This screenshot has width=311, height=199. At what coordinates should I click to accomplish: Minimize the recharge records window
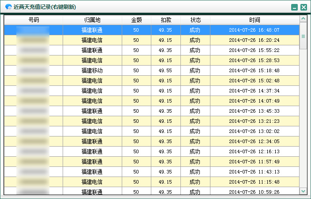coord(295,7)
